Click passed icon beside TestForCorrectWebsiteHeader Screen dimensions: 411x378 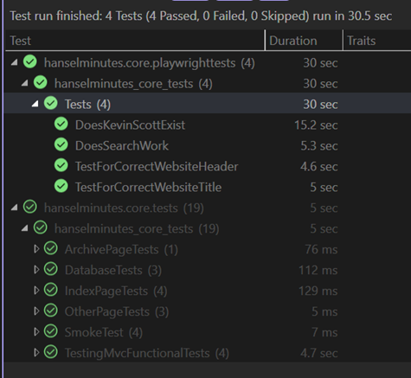tap(61, 165)
